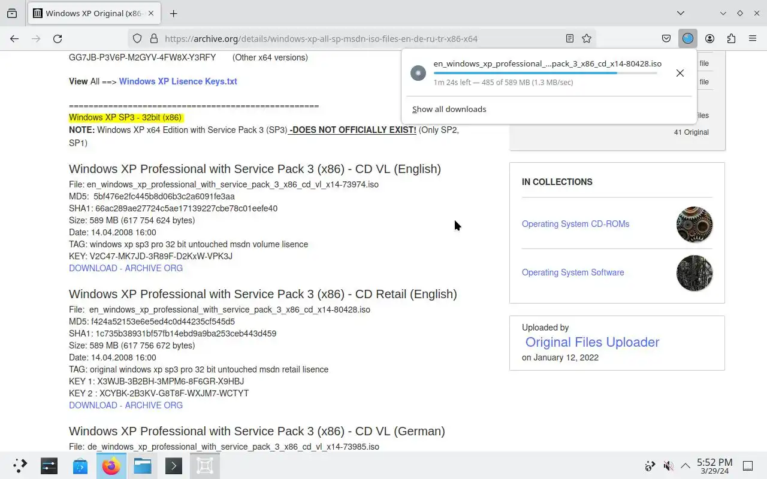This screenshot has height=479, width=767.
Task: Click the gears thumbnail for Operating System CD-ROMs
Action: 694,225
